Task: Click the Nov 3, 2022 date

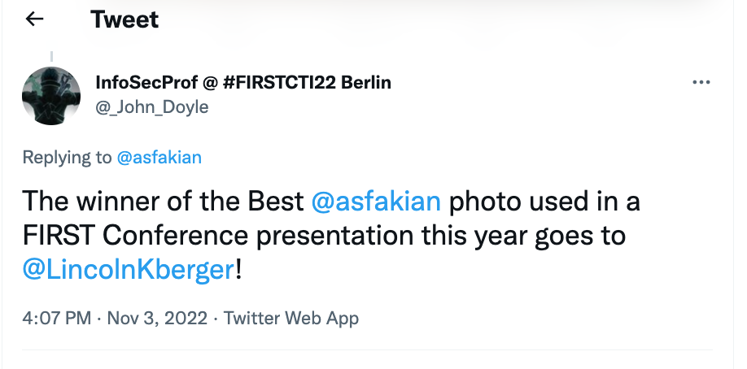Action: (x=155, y=318)
